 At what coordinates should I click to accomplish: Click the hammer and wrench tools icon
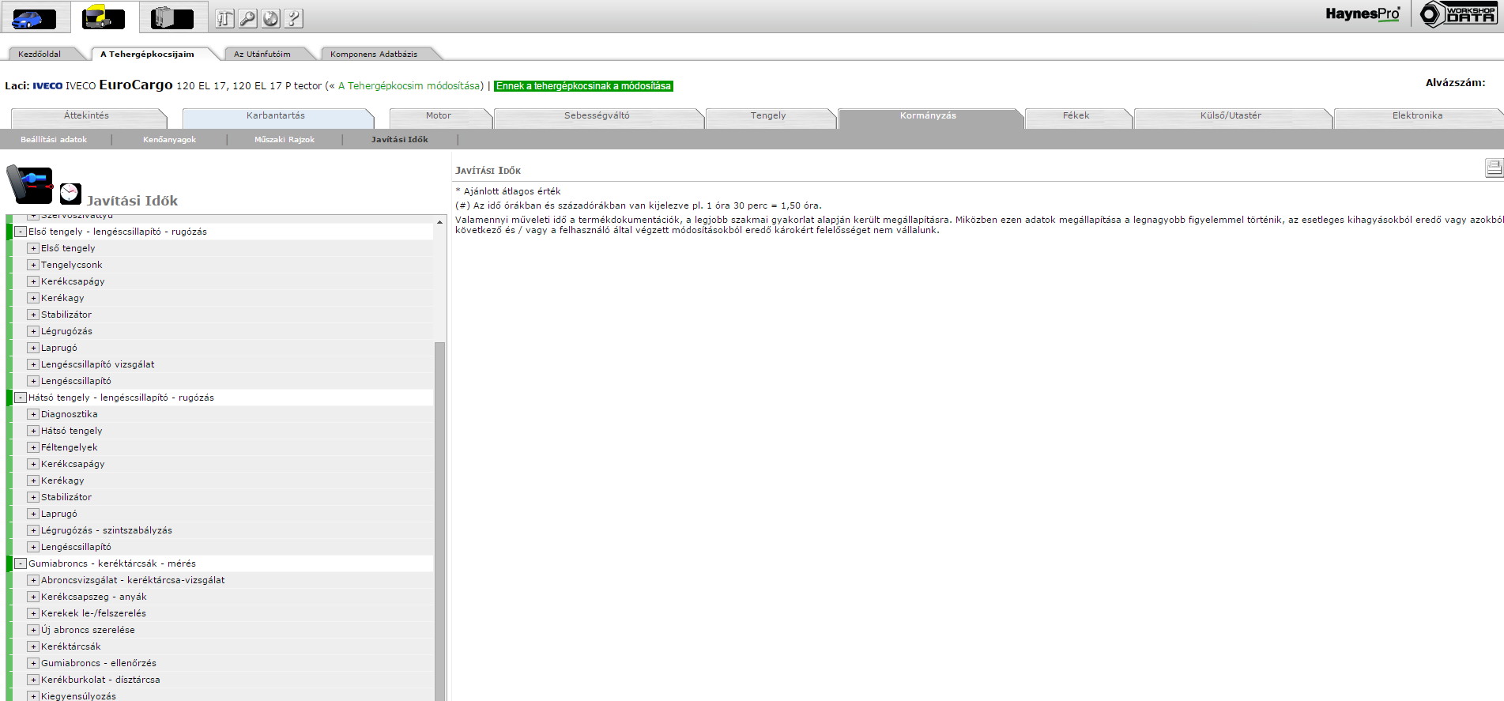tap(225, 18)
